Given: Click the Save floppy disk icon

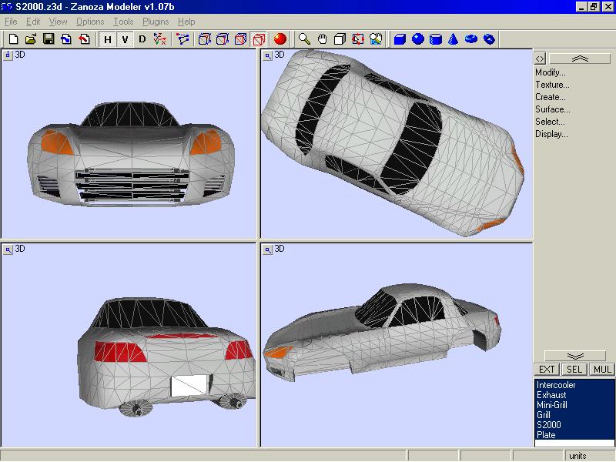Looking at the screenshot, I should 48,38.
